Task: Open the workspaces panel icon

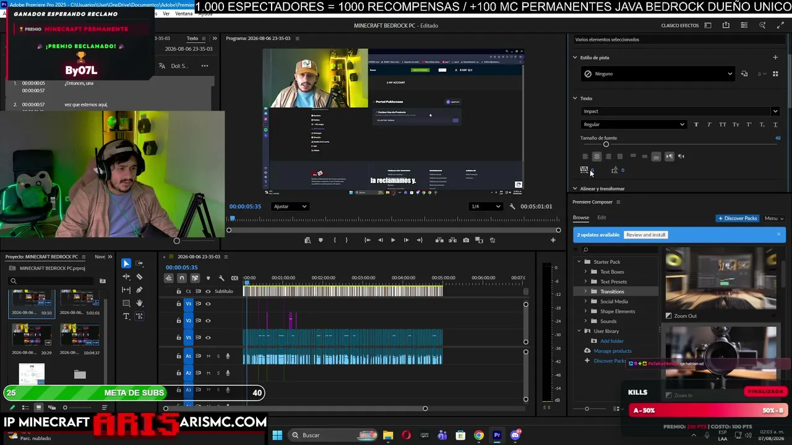Action: click(708, 25)
